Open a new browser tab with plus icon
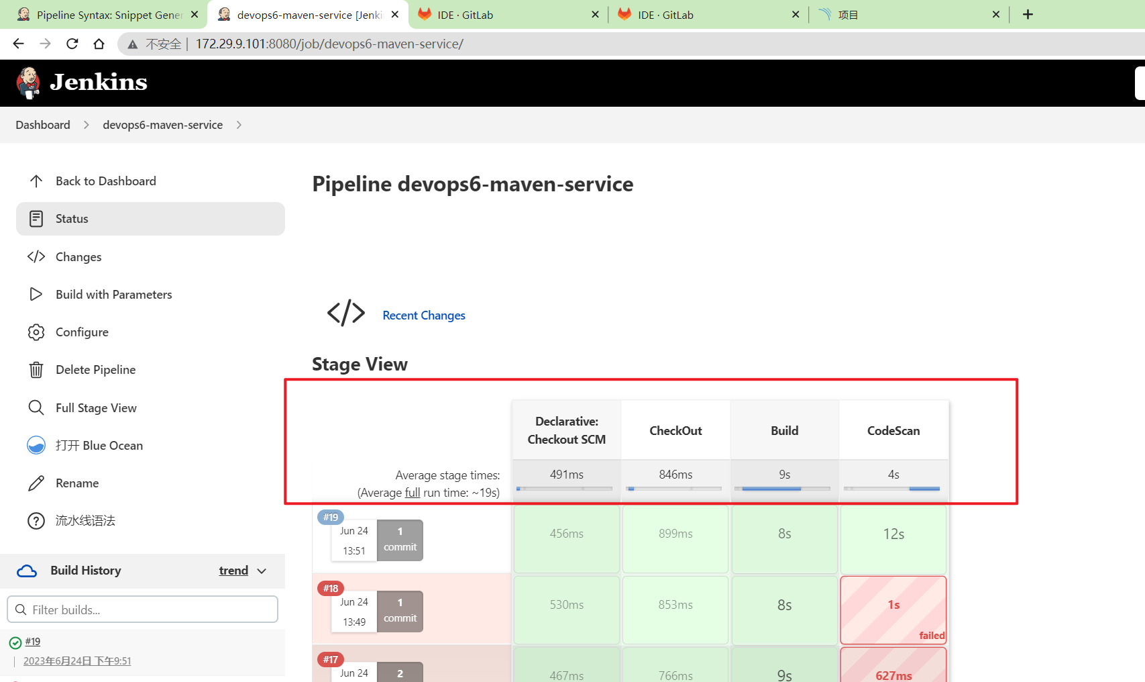The height and width of the screenshot is (682, 1145). 1028,14
